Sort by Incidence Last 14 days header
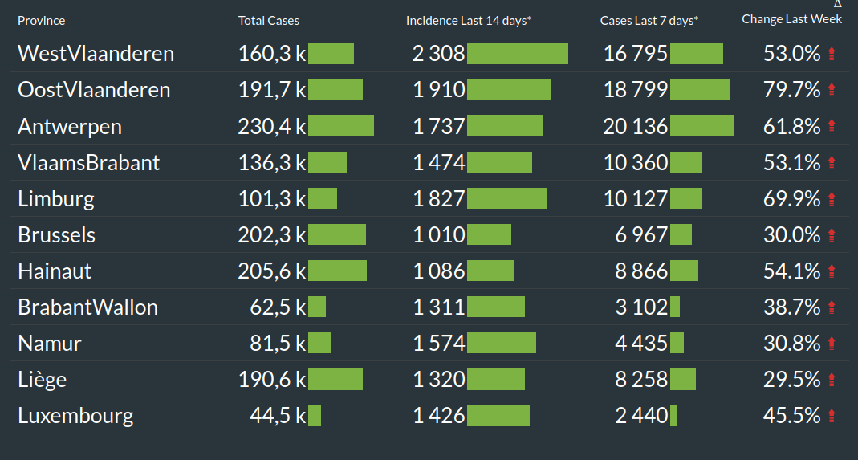Screen dimensions: 858x460 (x=469, y=20)
